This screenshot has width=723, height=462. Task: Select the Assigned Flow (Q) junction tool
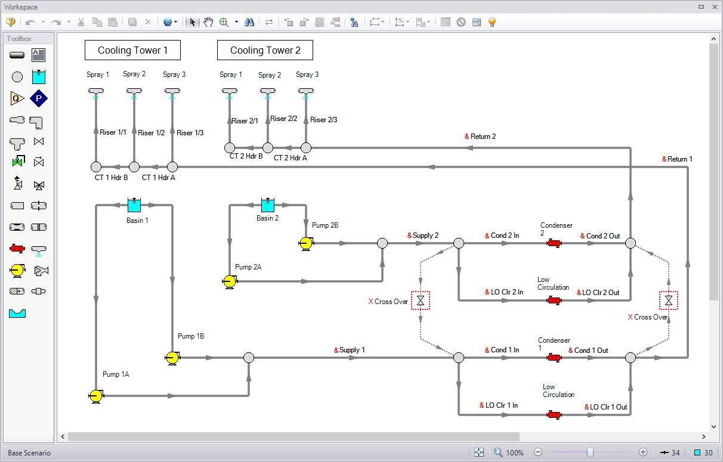click(x=17, y=98)
